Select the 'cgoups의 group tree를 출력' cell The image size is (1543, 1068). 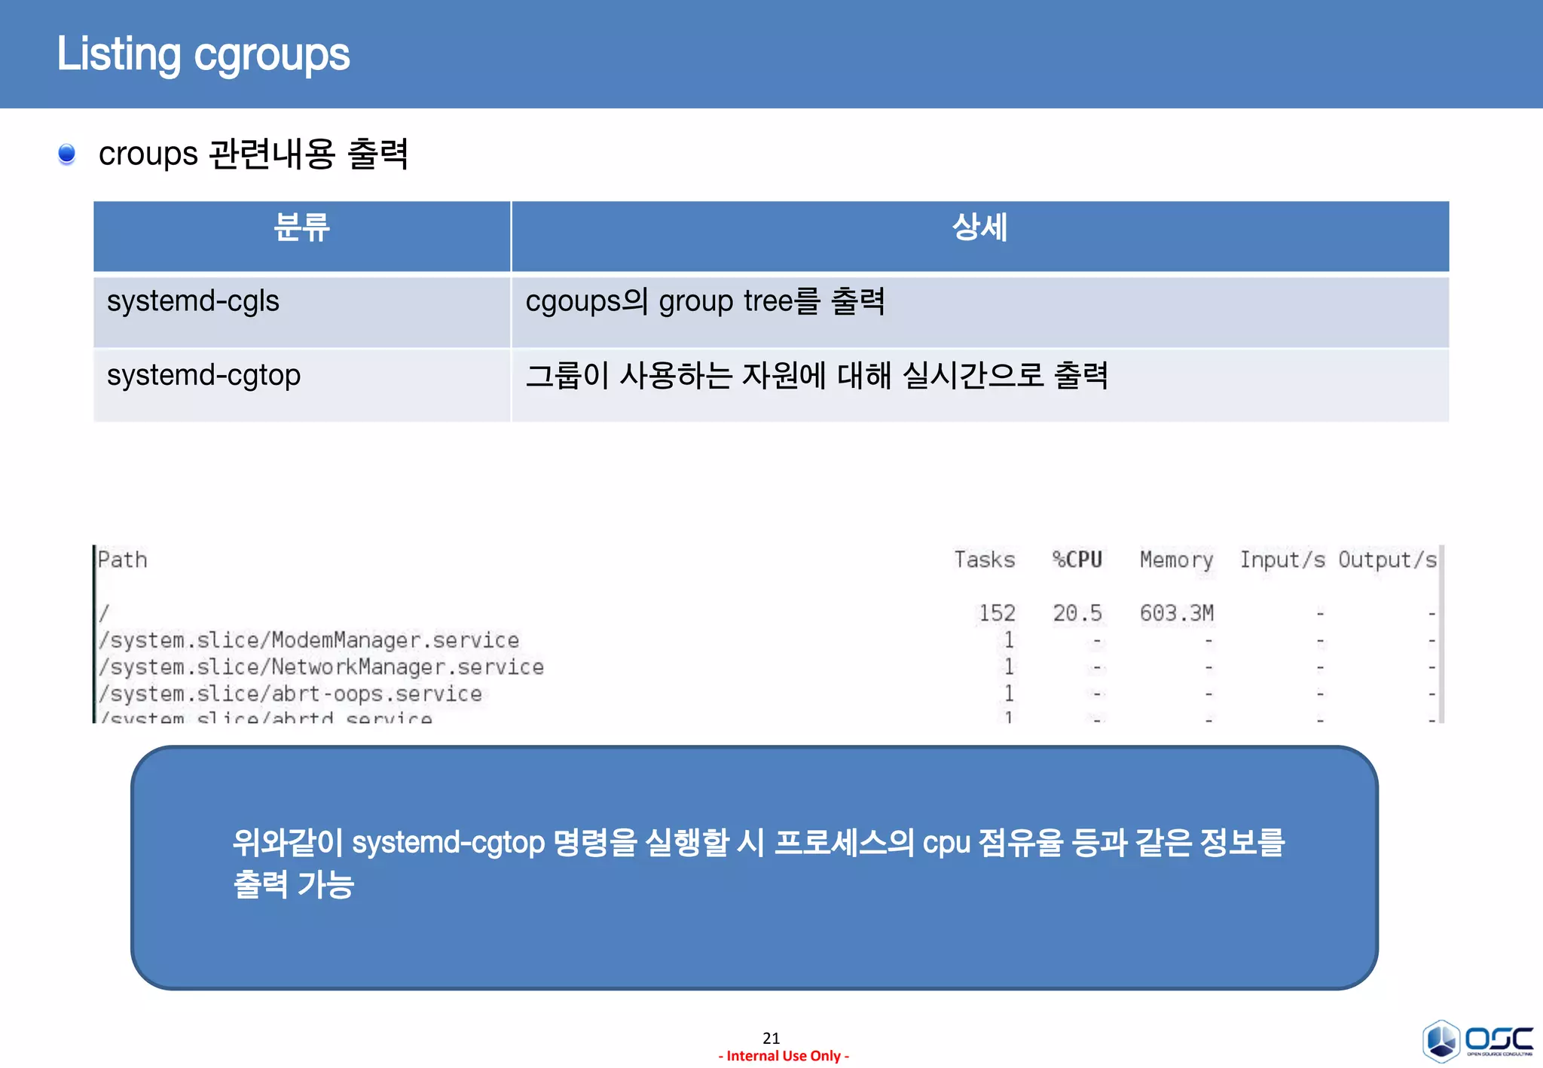(x=979, y=311)
